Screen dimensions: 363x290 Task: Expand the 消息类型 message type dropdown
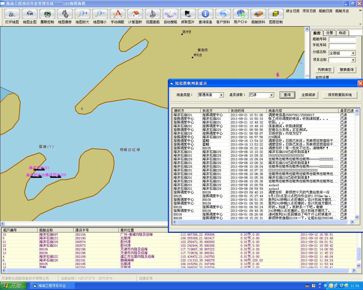(221, 95)
